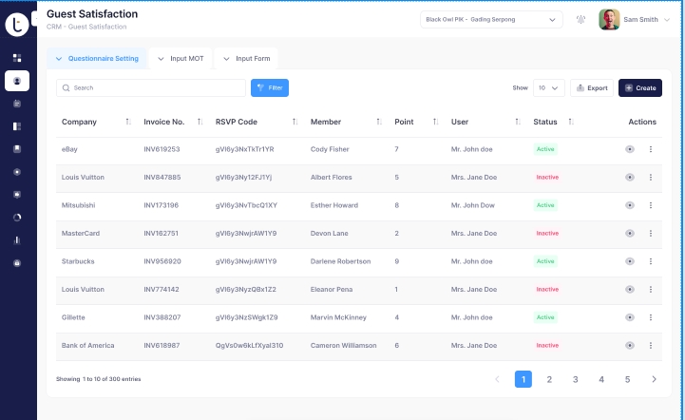This screenshot has width=685, height=420.
Task: Go to page 3
Action: coord(576,379)
